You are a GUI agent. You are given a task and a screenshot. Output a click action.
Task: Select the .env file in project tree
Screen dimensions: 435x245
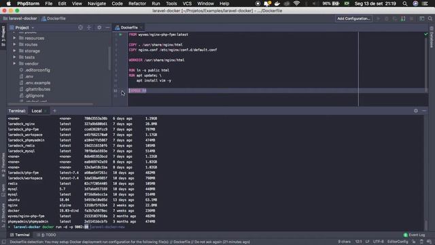click(x=27, y=76)
